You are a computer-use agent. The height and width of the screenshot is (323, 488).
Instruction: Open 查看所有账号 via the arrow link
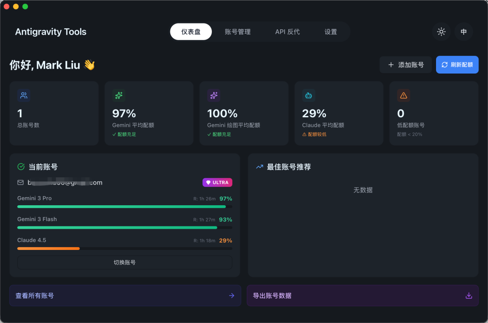coord(232,295)
